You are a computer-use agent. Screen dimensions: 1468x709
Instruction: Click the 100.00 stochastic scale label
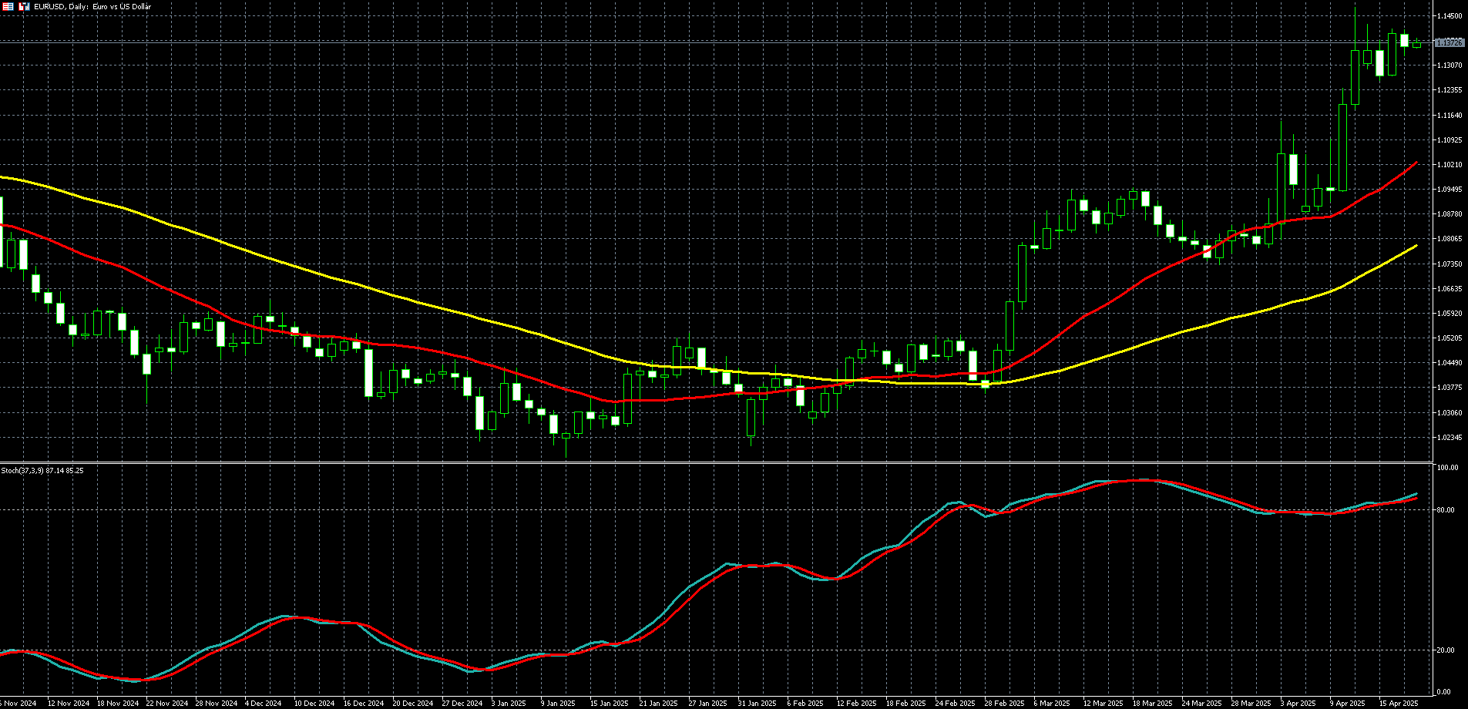(x=1447, y=468)
